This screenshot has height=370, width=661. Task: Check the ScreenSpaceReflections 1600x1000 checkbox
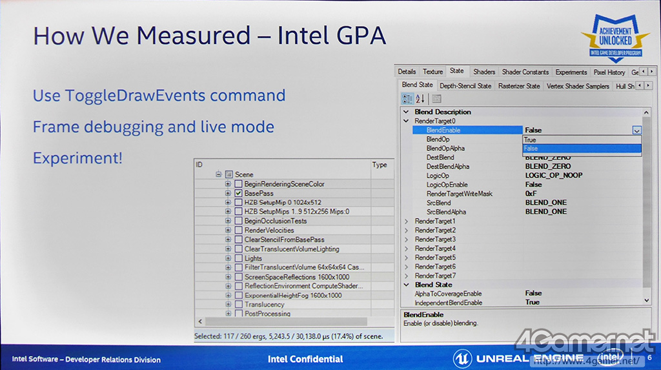tap(239, 277)
